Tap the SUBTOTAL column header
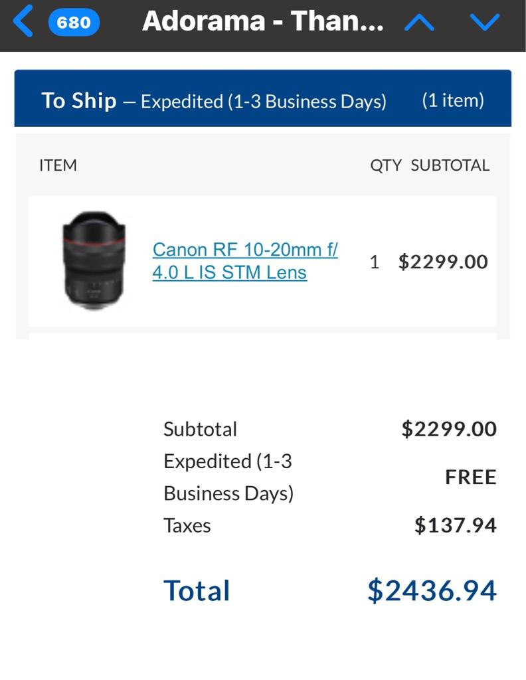This screenshot has height=680, width=526. coord(450,165)
